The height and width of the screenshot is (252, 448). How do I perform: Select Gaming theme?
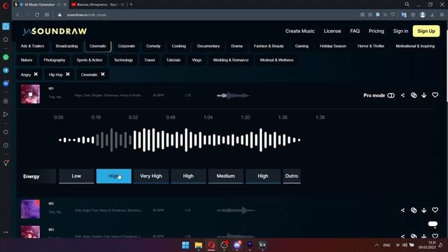point(302,46)
